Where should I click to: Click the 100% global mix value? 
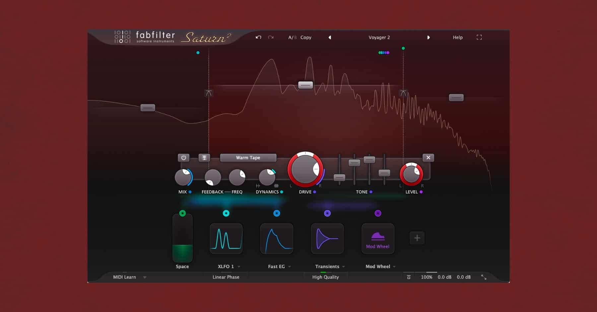click(427, 277)
